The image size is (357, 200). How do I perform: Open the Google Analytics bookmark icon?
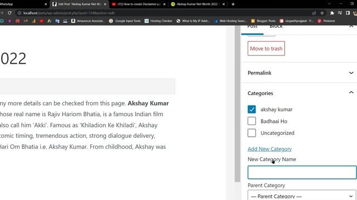[33, 21]
